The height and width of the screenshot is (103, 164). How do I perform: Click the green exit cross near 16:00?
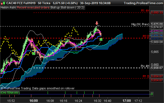[x=34, y=54]
